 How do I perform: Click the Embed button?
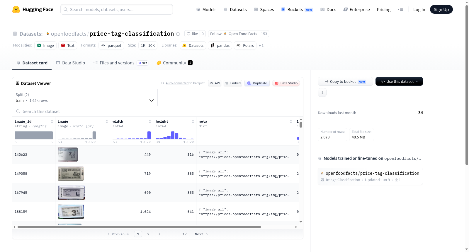click(233, 83)
